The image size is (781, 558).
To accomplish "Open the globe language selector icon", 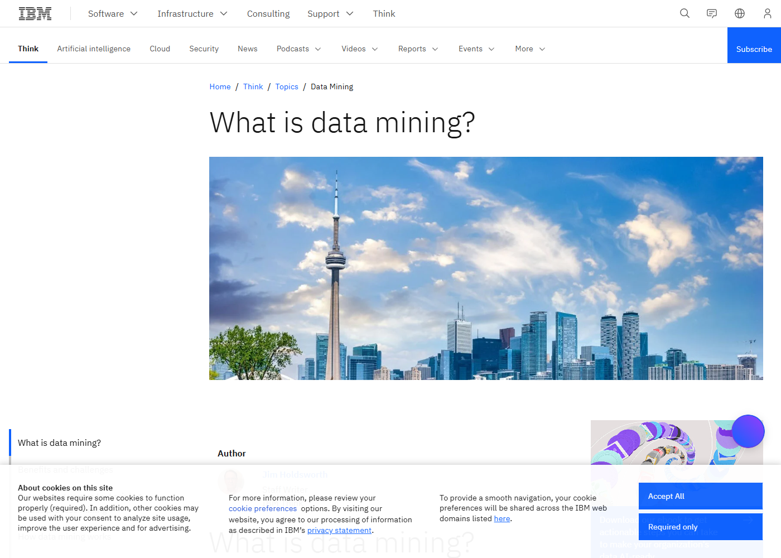I will coord(740,13).
